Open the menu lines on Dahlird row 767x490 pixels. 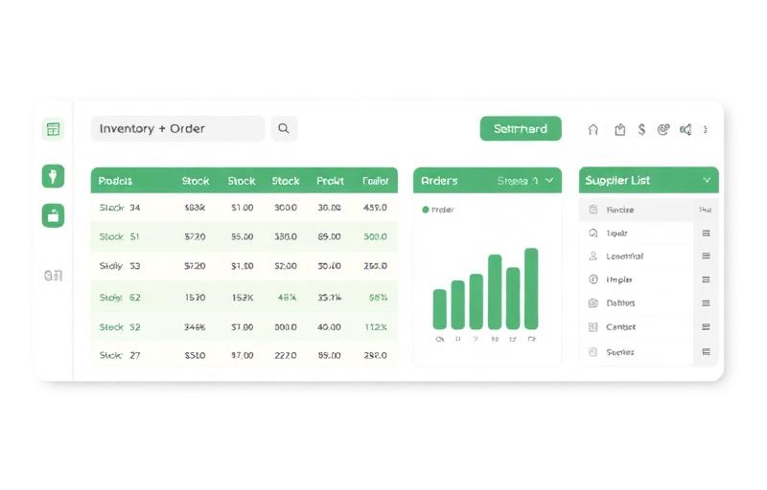tap(706, 303)
